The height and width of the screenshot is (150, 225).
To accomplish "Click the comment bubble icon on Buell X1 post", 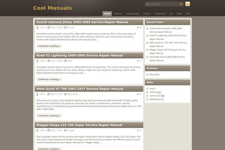I will tap(138, 61).
